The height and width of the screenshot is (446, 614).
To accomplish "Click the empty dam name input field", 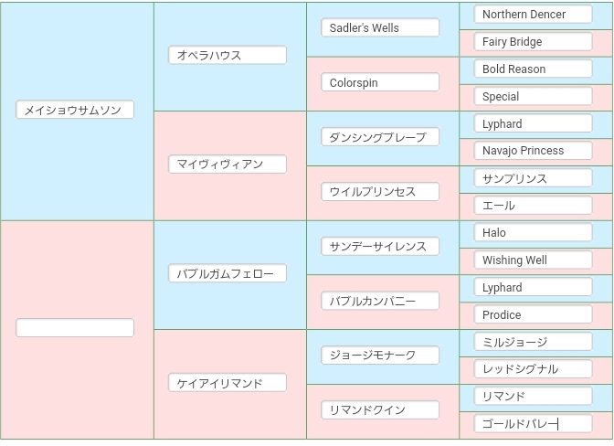I will [75, 328].
